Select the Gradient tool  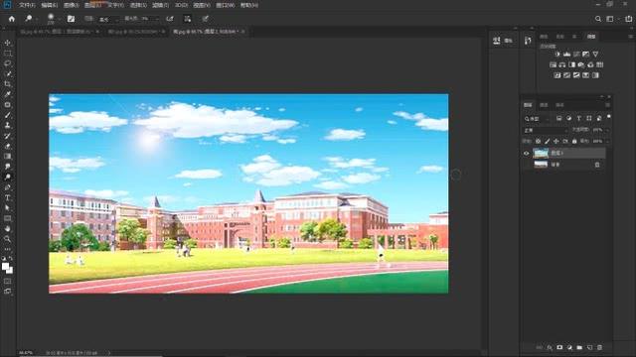pos(7,157)
